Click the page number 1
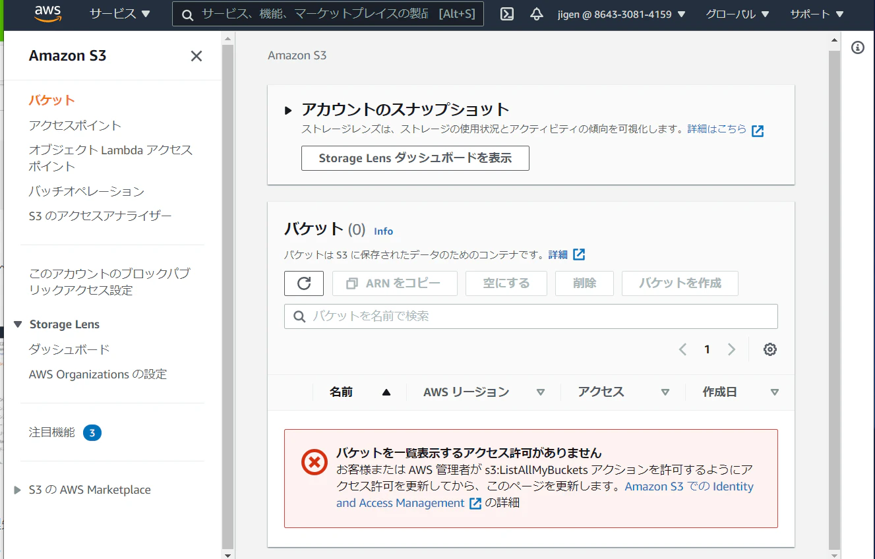The height and width of the screenshot is (559, 875). pos(707,349)
